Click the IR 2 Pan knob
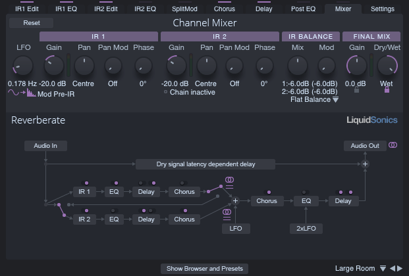The image size is (409, 276). click(x=207, y=66)
